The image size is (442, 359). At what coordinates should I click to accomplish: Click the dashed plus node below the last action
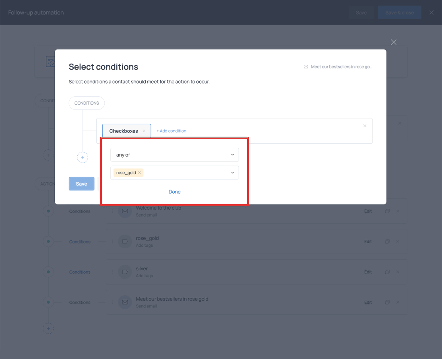pos(48,328)
